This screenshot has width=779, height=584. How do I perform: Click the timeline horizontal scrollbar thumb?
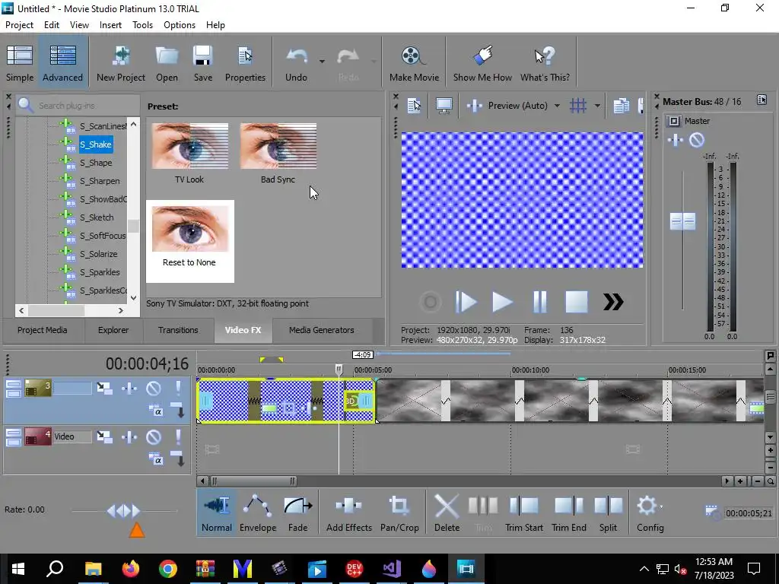pyautogui.click(x=253, y=481)
